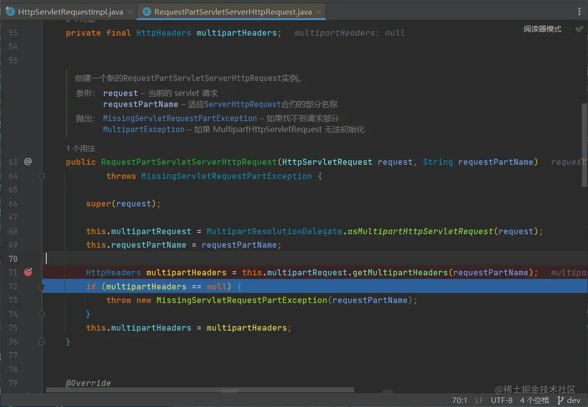588x407 pixels.
Task: Click line number 68 in the gutter
Action: click(x=13, y=231)
